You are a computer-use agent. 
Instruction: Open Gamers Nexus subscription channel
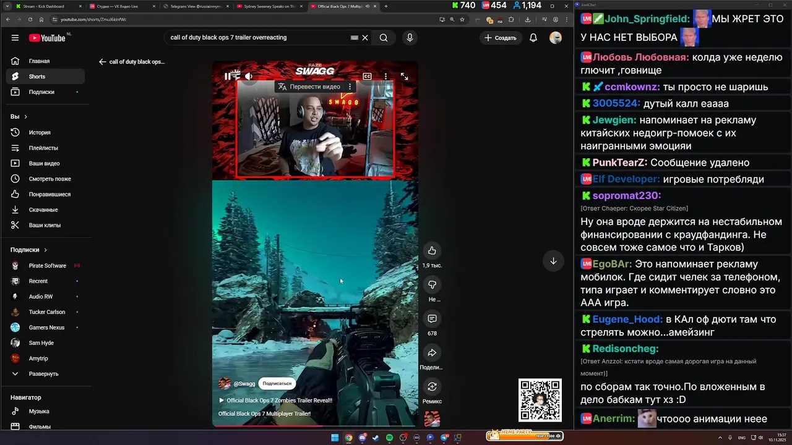coord(45,328)
